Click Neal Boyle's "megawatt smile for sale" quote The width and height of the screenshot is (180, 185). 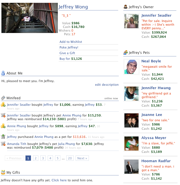[157, 68]
